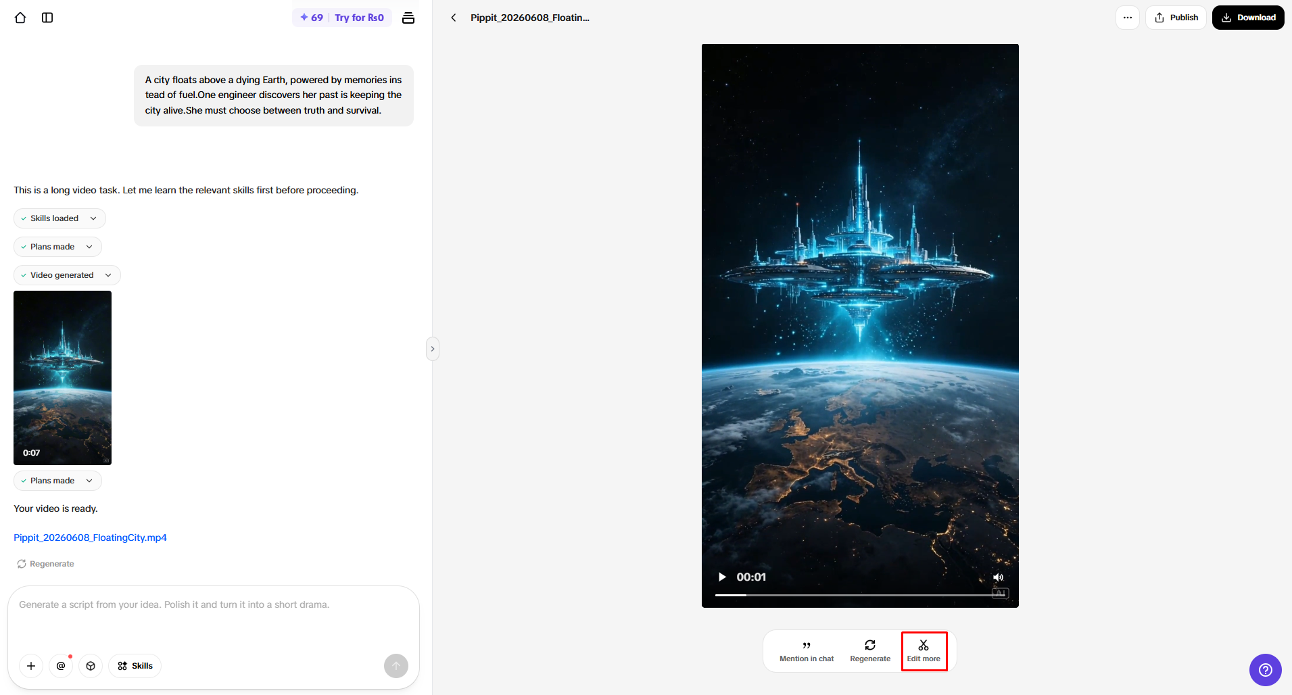This screenshot has width=1292, height=695.
Task: Open Edit more scissors tool
Action: pos(924,652)
